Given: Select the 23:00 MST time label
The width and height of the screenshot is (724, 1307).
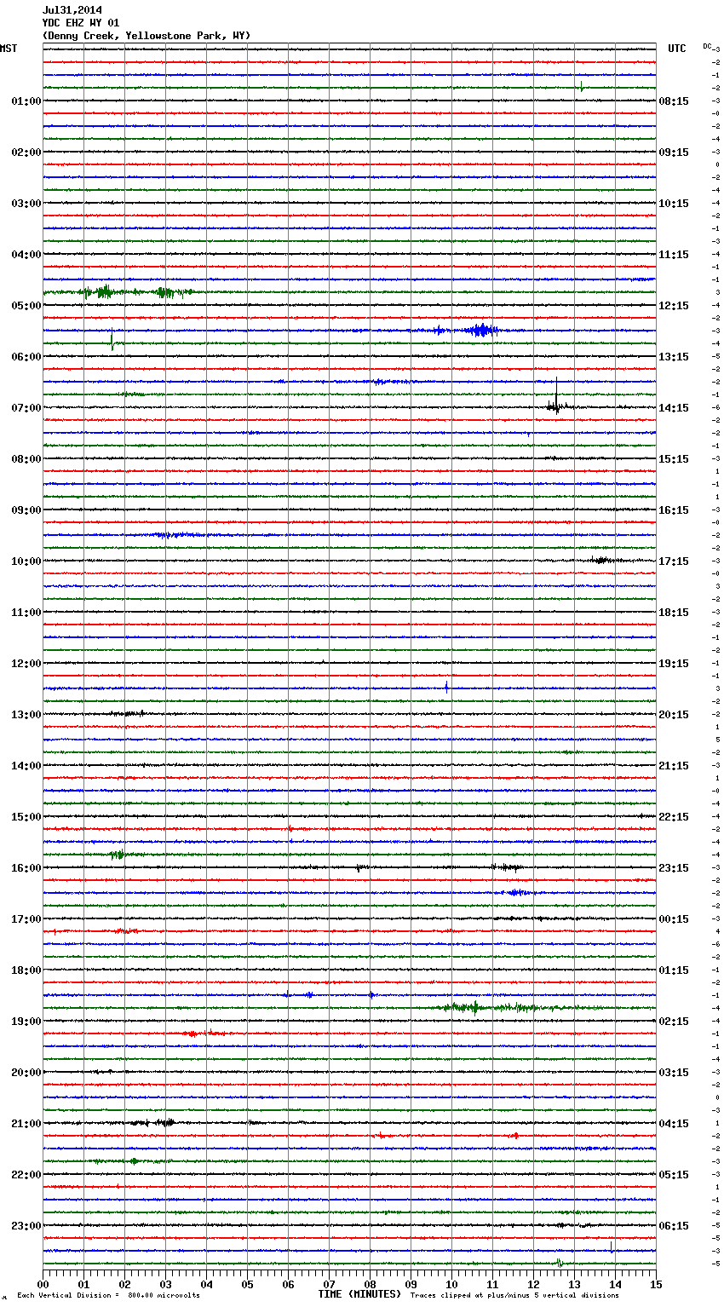Looking at the screenshot, I should [x=26, y=1226].
